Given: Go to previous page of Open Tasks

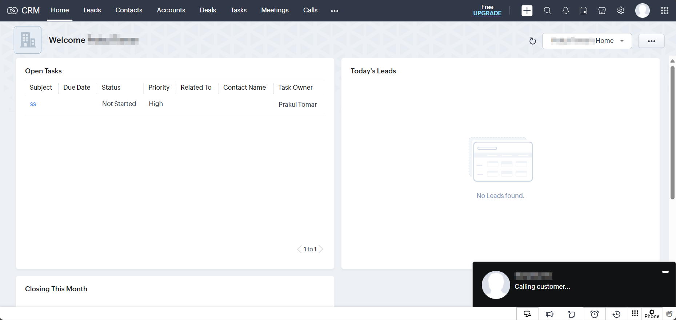Looking at the screenshot, I should pyautogui.click(x=299, y=249).
